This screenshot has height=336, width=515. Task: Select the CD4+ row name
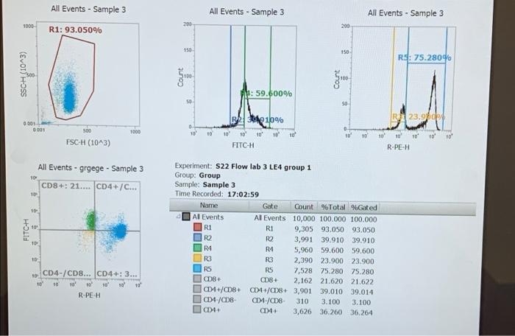[x=212, y=309]
